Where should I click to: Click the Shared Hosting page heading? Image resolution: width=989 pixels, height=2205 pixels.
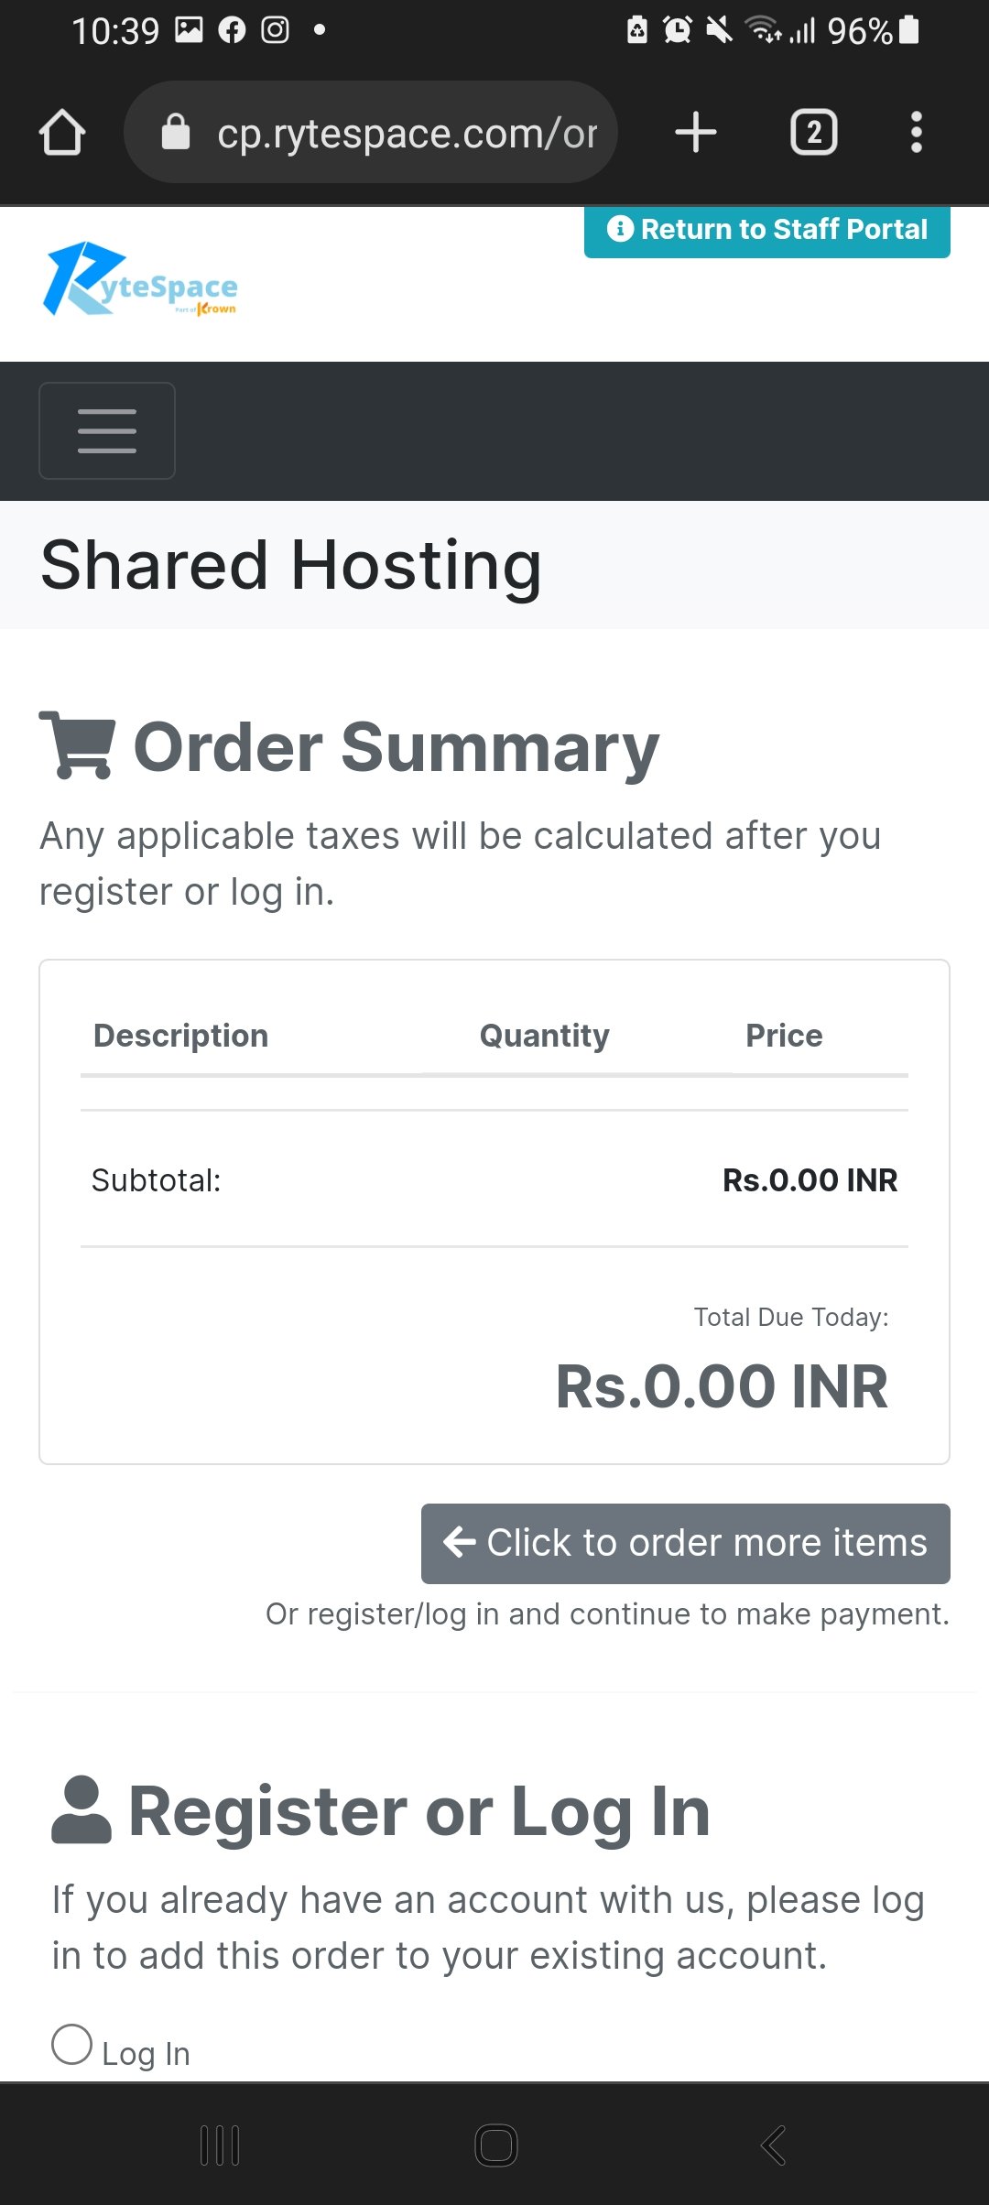tap(291, 565)
